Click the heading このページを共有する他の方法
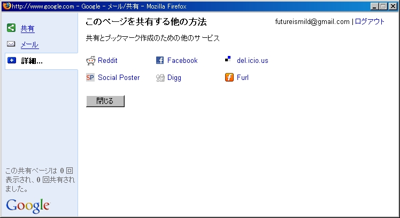 (146, 22)
